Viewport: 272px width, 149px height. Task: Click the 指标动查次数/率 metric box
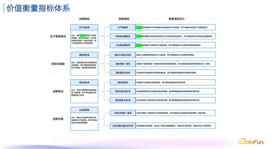(x=123, y=91)
